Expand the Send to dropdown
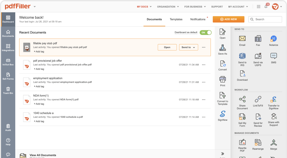The width and height of the screenshot is (287, 158). point(189,47)
